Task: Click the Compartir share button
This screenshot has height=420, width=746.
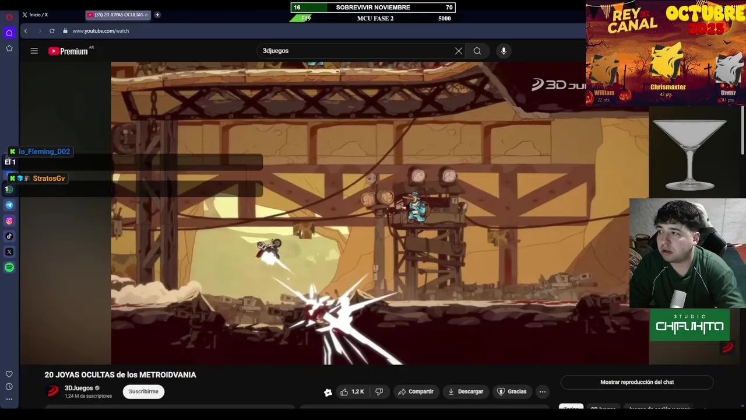Action: (416, 391)
